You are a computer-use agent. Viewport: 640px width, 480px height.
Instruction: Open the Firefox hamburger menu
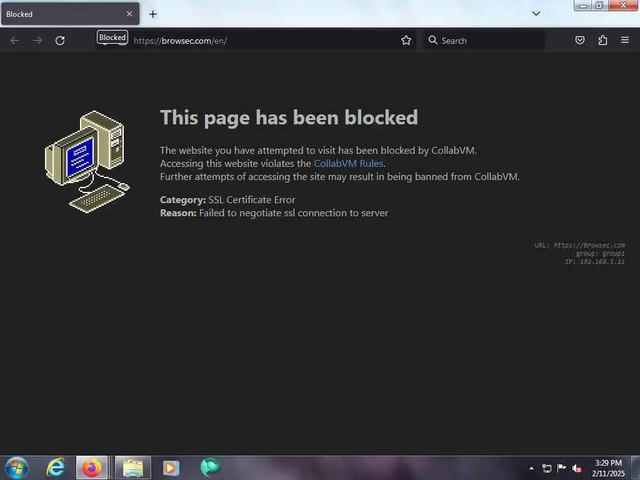[625, 40]
